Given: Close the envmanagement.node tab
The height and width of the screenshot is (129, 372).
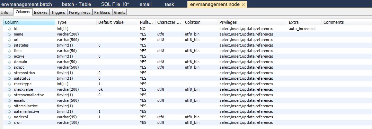Looking at the screenshot, I should [243, 4].
